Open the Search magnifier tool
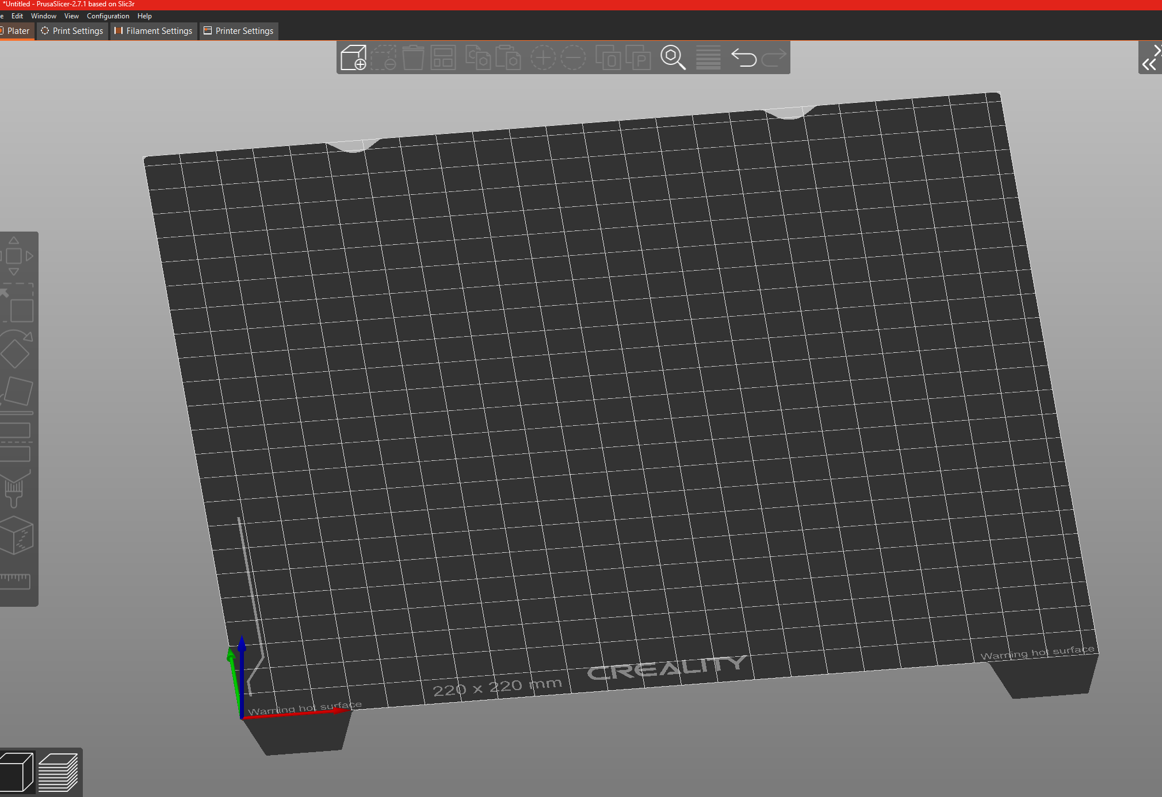 tap(673, 57)
